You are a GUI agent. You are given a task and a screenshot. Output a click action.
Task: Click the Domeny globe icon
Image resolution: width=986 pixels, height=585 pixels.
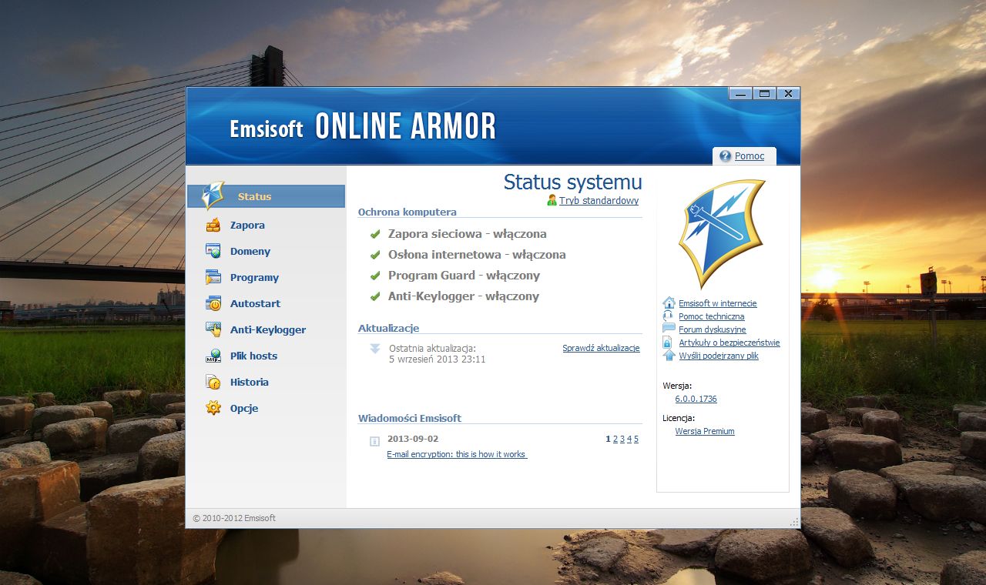(213, 251)
